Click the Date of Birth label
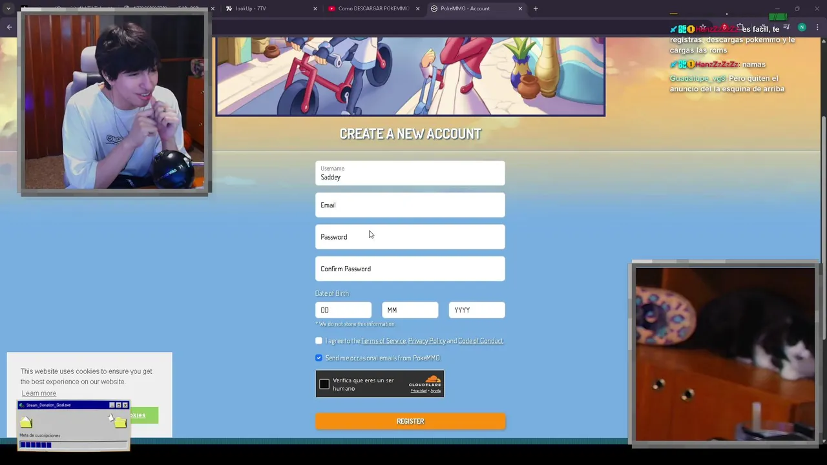The image size is (827, 465). click(332, 293)
